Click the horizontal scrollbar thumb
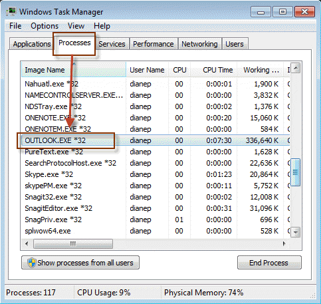Image resolution: width=321 pixels, height=304 pixels. coord(73,244)
